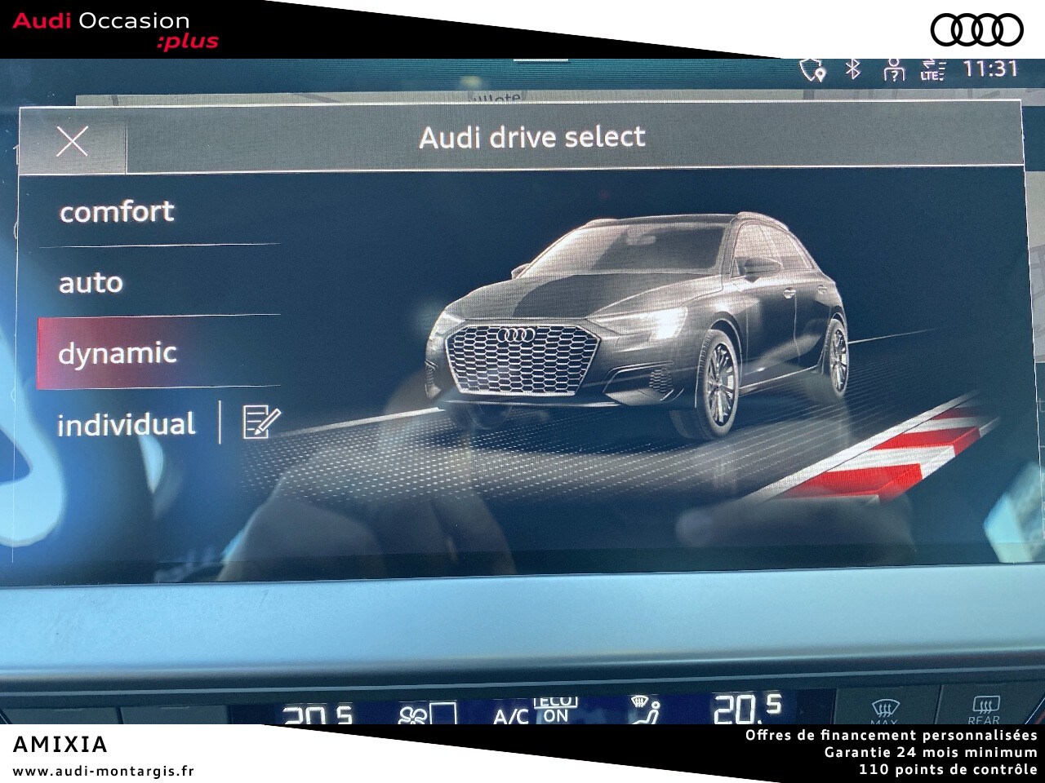Close the Audi drive select window

(x=72, y=140)
